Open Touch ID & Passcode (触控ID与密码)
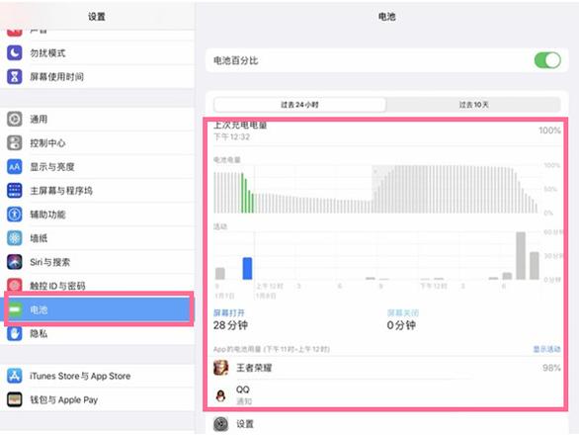 [x=97, y=285]
